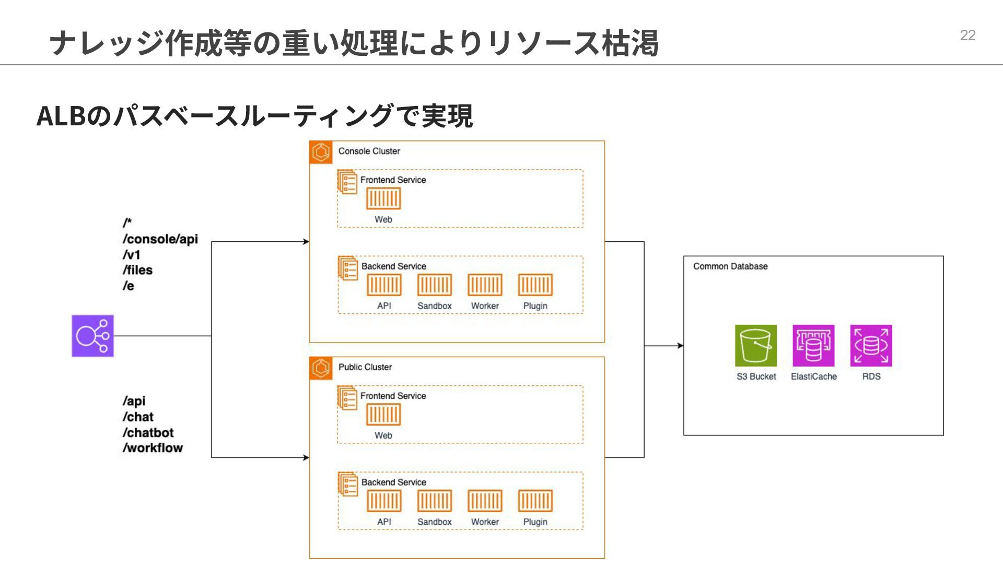This screenshot has height=564, width=1003.
Task: Select Console Cluster Plugin container icon
Action: pyautogui.click(x=535, y=285)
